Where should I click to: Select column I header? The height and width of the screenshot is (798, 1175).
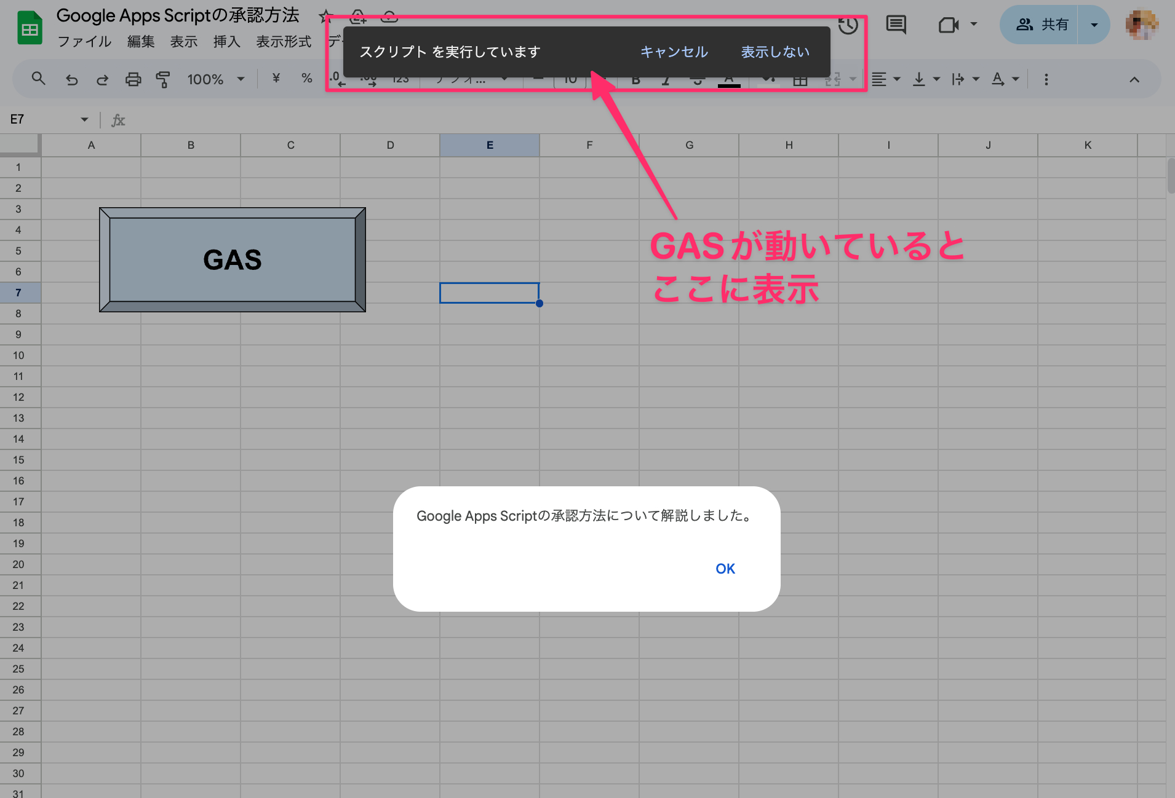coord(888,145)
